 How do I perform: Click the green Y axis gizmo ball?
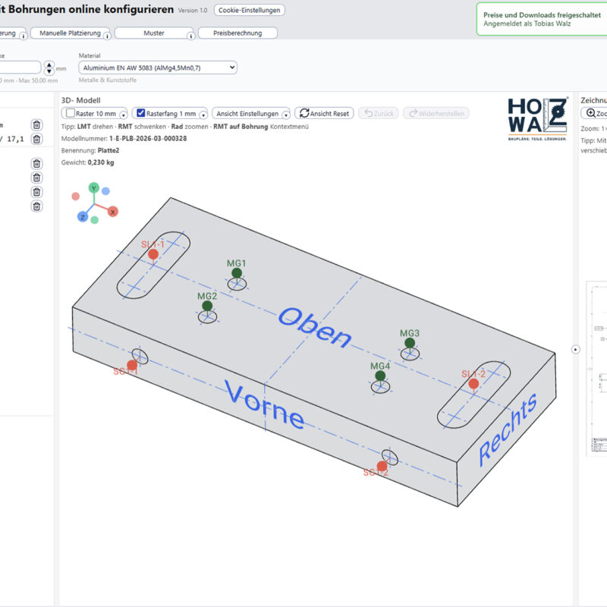(93, 188)
